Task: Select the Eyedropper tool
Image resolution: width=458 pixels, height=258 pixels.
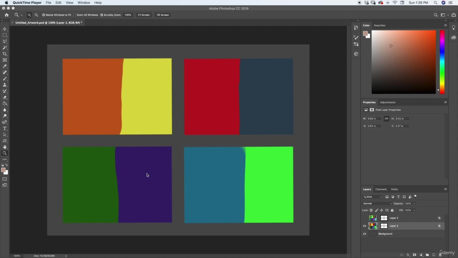Action: pos(5,66)
